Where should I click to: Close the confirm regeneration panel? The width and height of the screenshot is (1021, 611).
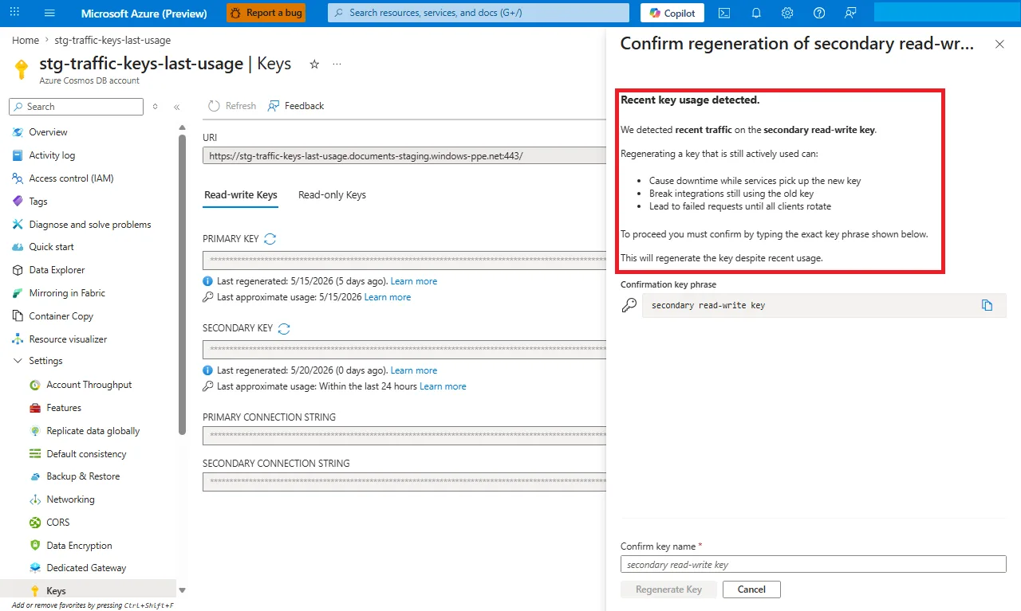coord(999,45)
